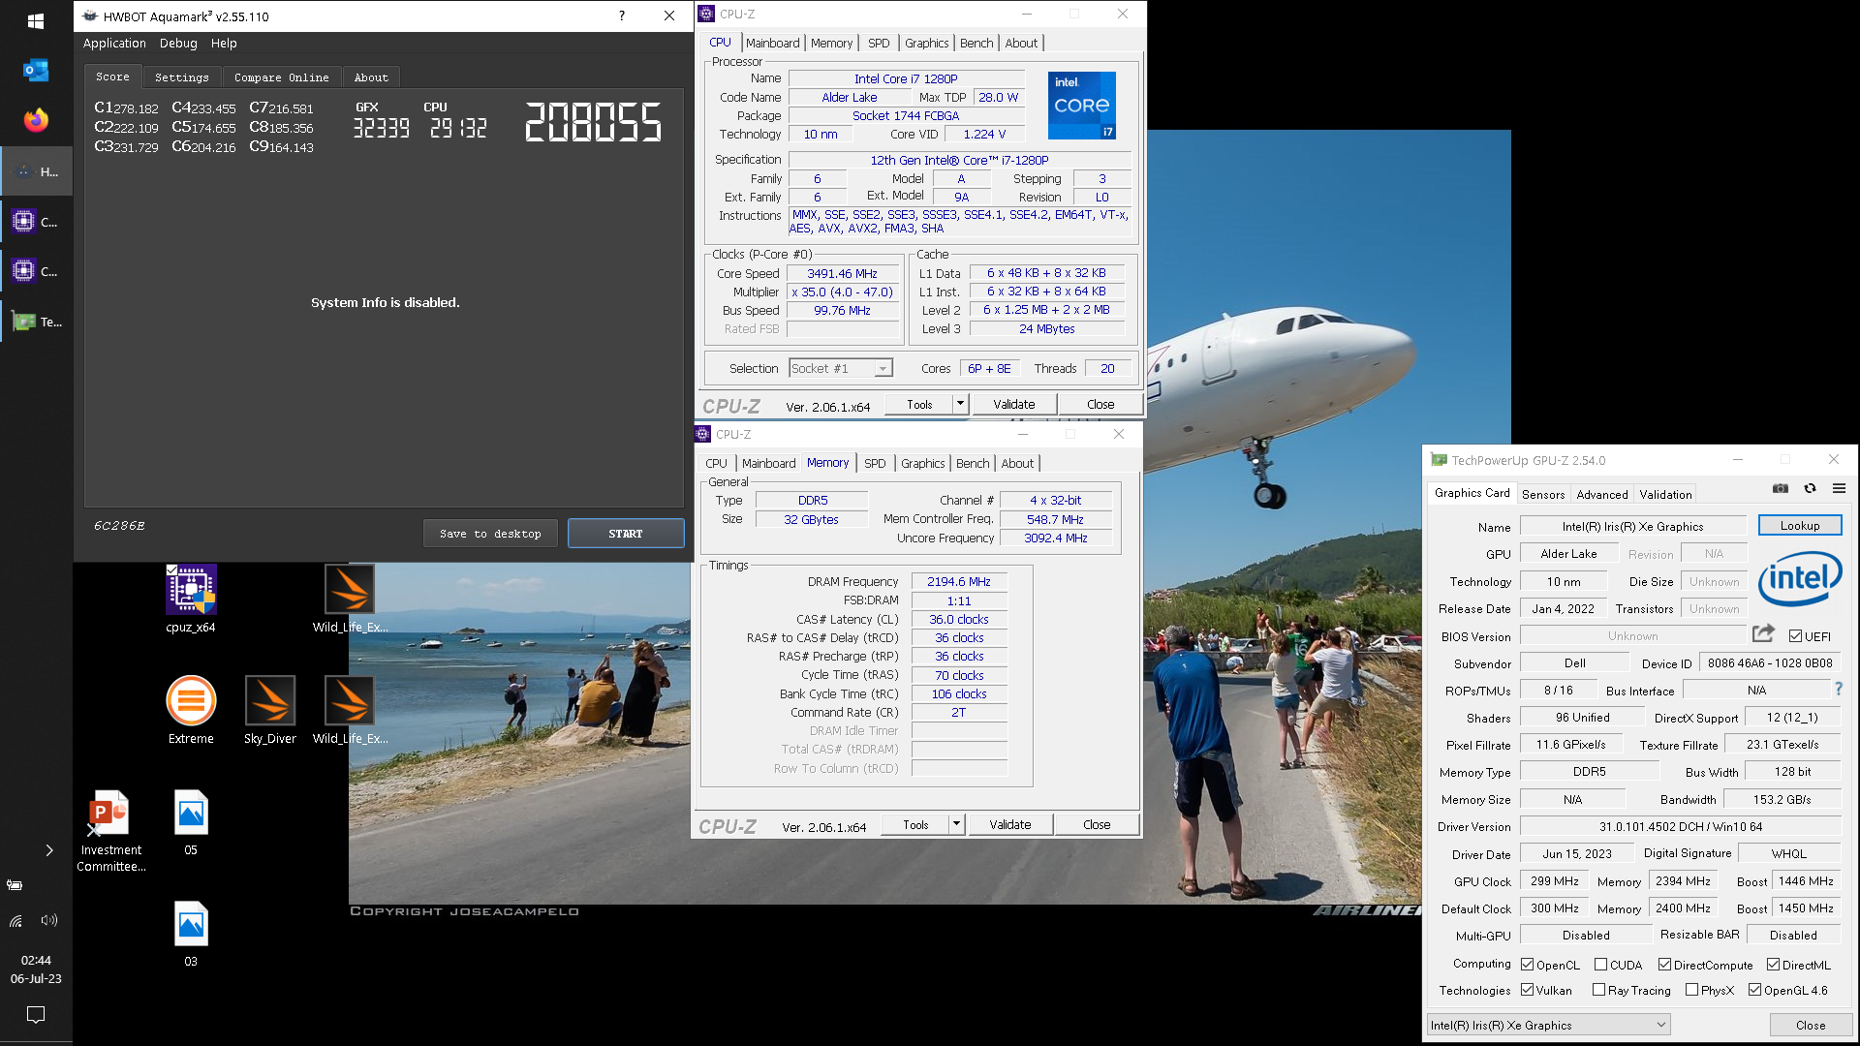The image size is (1860, 1046).
Task: Open the image file named 03
Action: tap(191, 934)
